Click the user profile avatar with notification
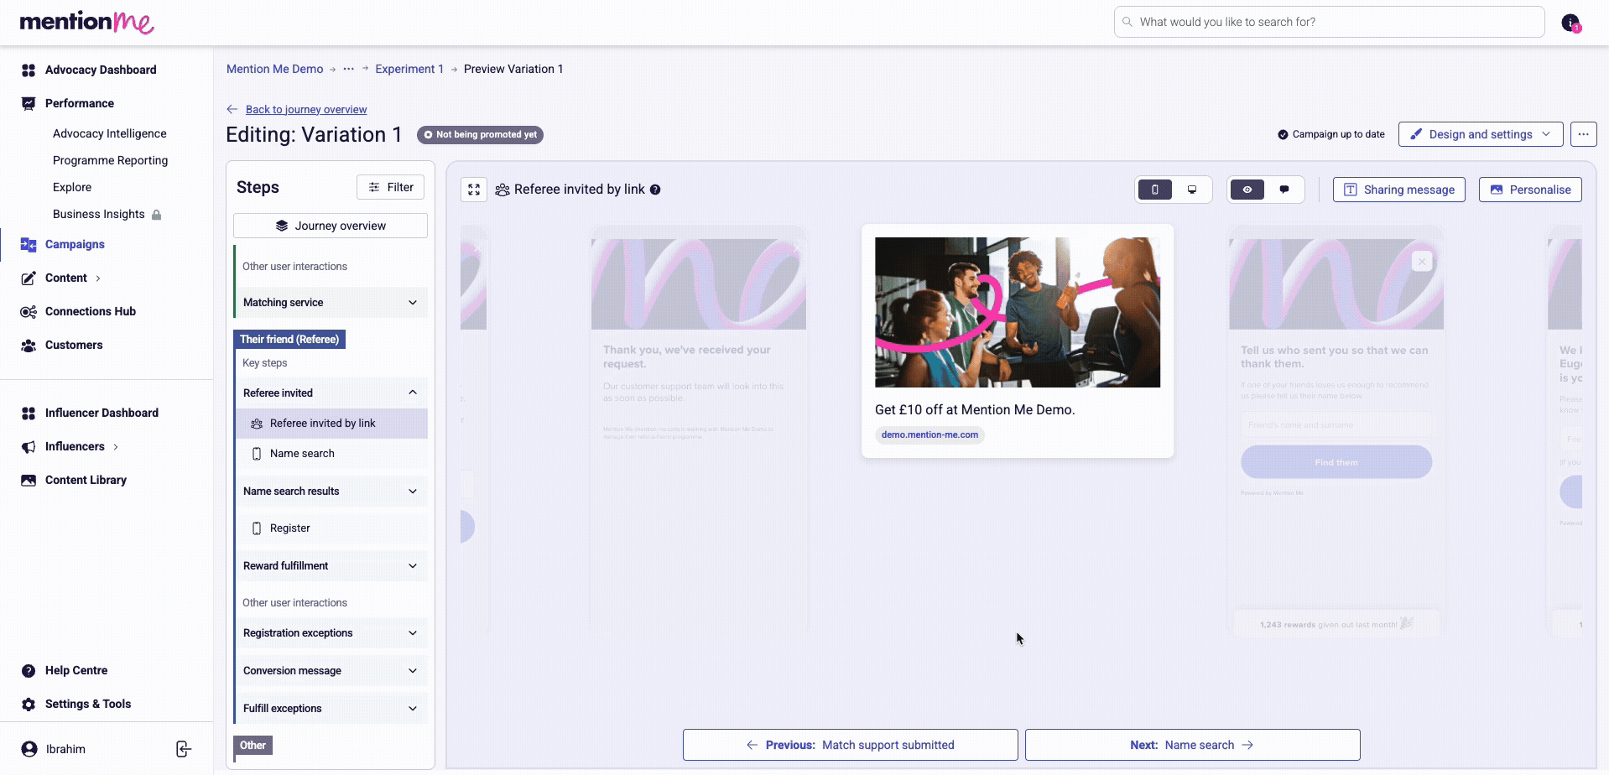Viewport: 1609px width, 775px height. [1570, 23]
